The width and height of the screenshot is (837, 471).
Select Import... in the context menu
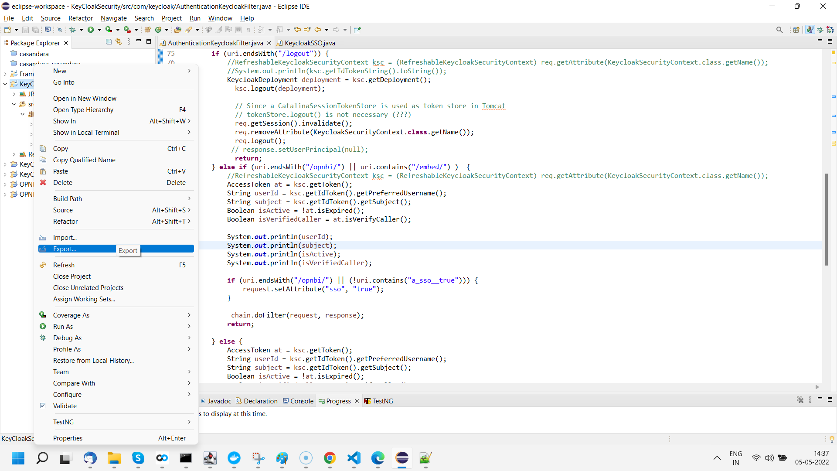[x=116, y=237]
